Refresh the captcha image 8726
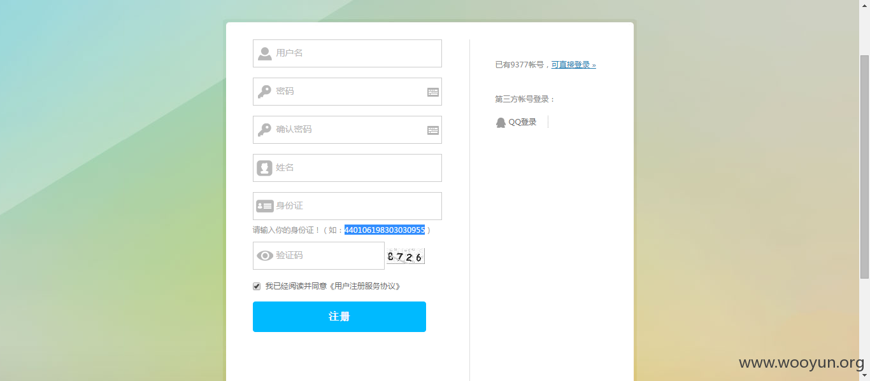Viewport: 870px width, 381px height. coord(405,256)
